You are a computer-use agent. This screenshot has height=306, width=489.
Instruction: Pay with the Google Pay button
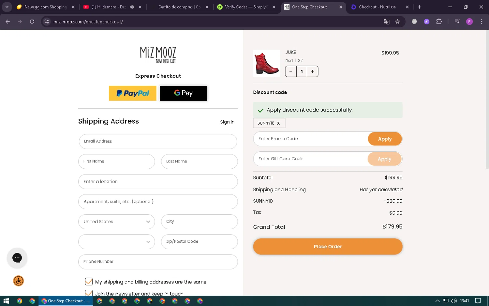pyautogui.click(x=184, y=93)
